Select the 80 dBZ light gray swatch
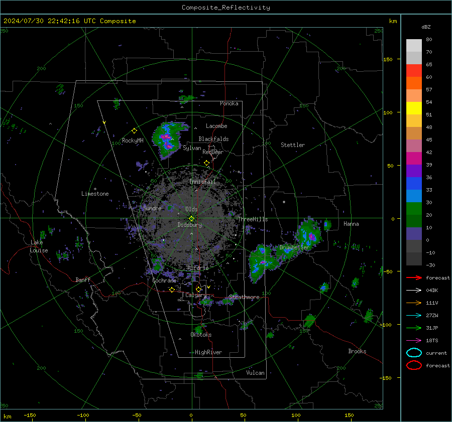This screenshot has height=422, width=452. [x=414, y=45]
